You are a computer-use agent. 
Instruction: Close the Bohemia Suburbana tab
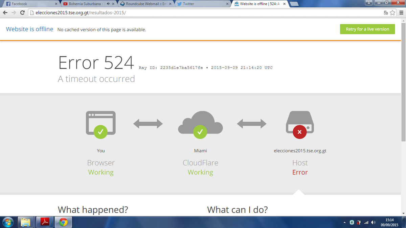pyautogui.click(x=113, y=4)
